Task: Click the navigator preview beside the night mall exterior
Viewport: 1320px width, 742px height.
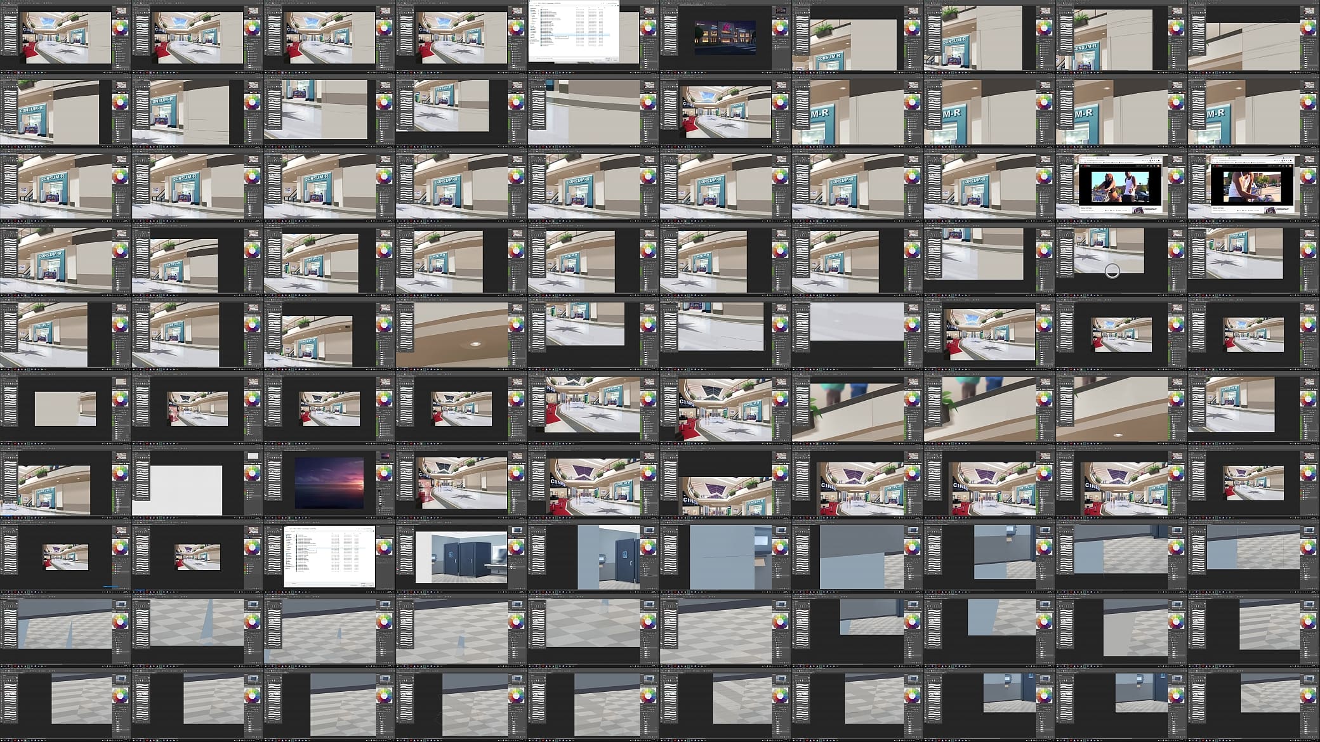Action: click(780, 11)
